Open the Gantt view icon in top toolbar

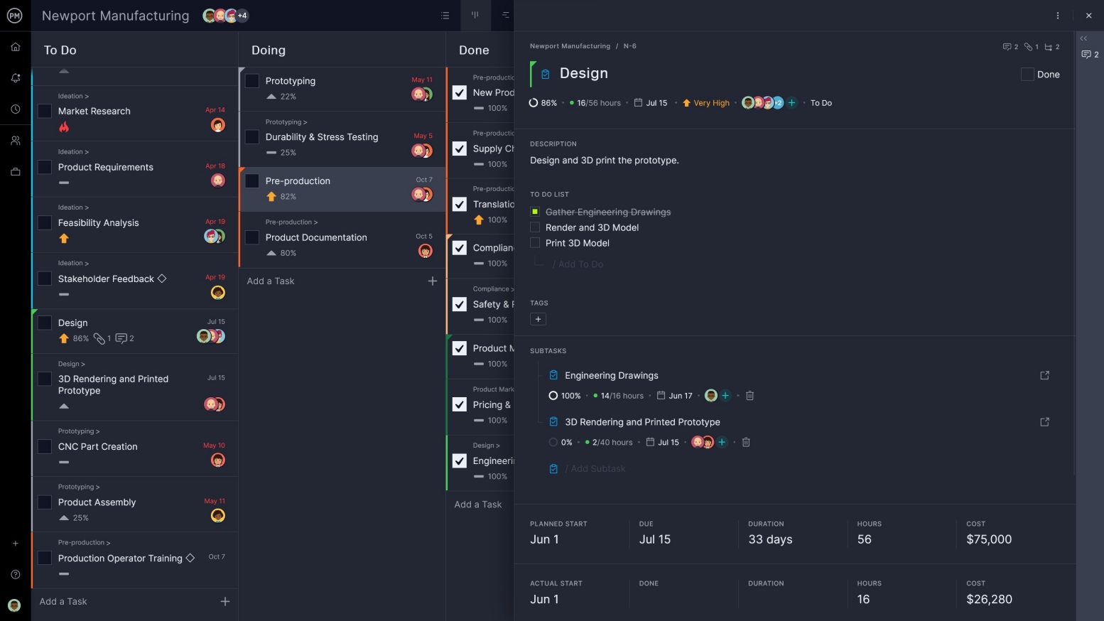504,15
